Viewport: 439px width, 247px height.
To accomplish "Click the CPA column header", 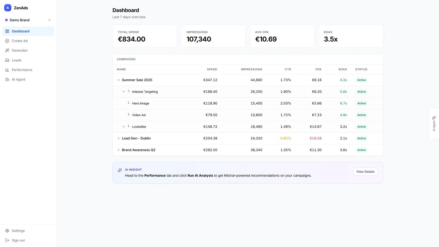I will (318, 69).
